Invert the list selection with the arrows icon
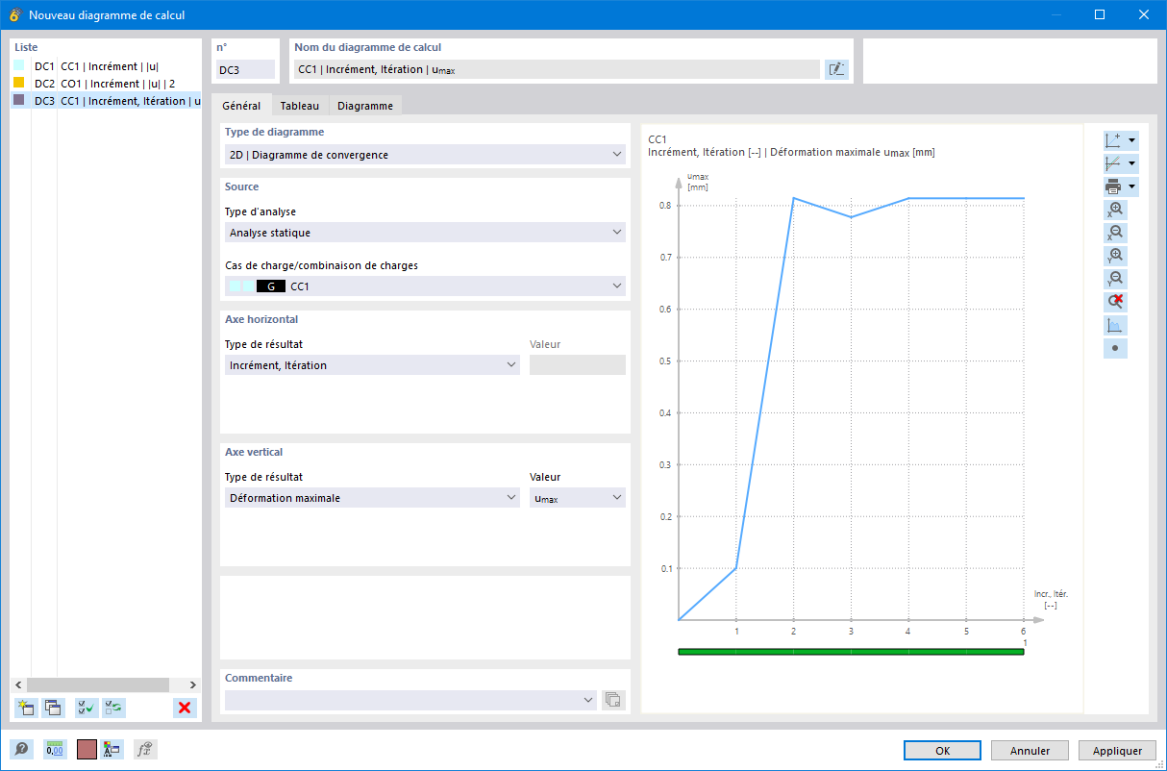Screen dimensions: 1167x771 click(113, 708)
